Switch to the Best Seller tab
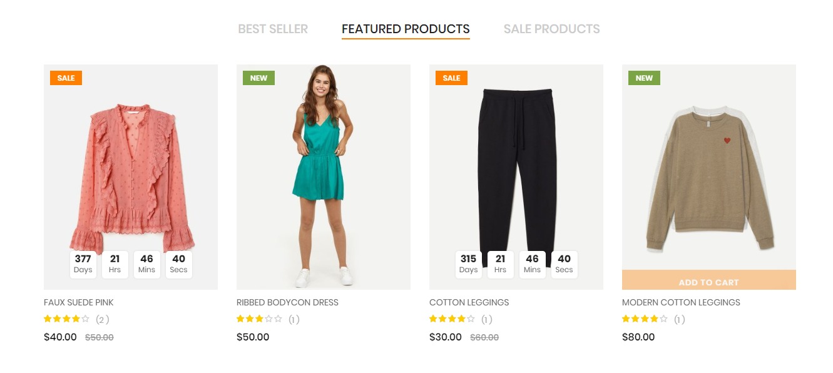 click(273, 29)
